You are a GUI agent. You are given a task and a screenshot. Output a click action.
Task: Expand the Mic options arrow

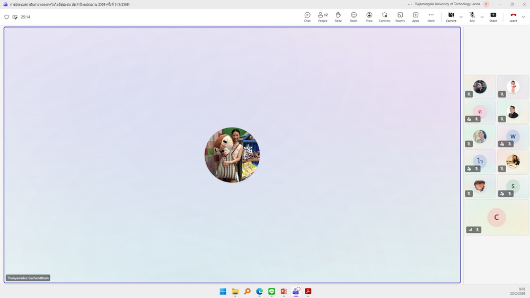(482, 17)
